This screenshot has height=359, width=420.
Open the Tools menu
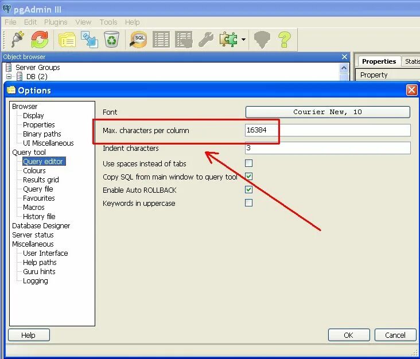[108, 22]
